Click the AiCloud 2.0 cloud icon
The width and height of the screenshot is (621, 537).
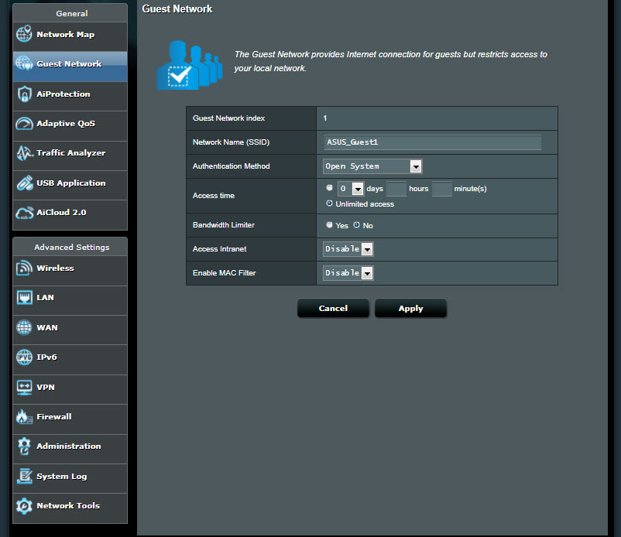24,213
